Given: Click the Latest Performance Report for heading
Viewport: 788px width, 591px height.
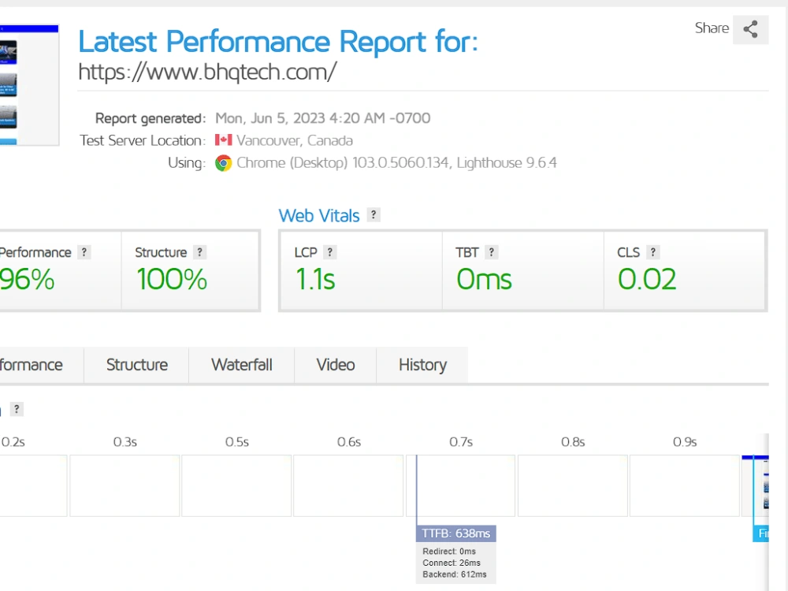Looking at the screenshot, I should point(278,42).
